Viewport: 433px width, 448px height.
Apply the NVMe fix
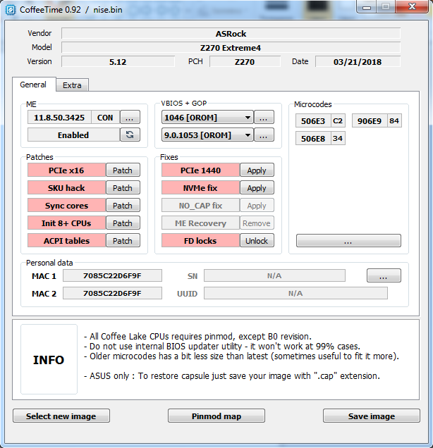[x=257, y=187]
